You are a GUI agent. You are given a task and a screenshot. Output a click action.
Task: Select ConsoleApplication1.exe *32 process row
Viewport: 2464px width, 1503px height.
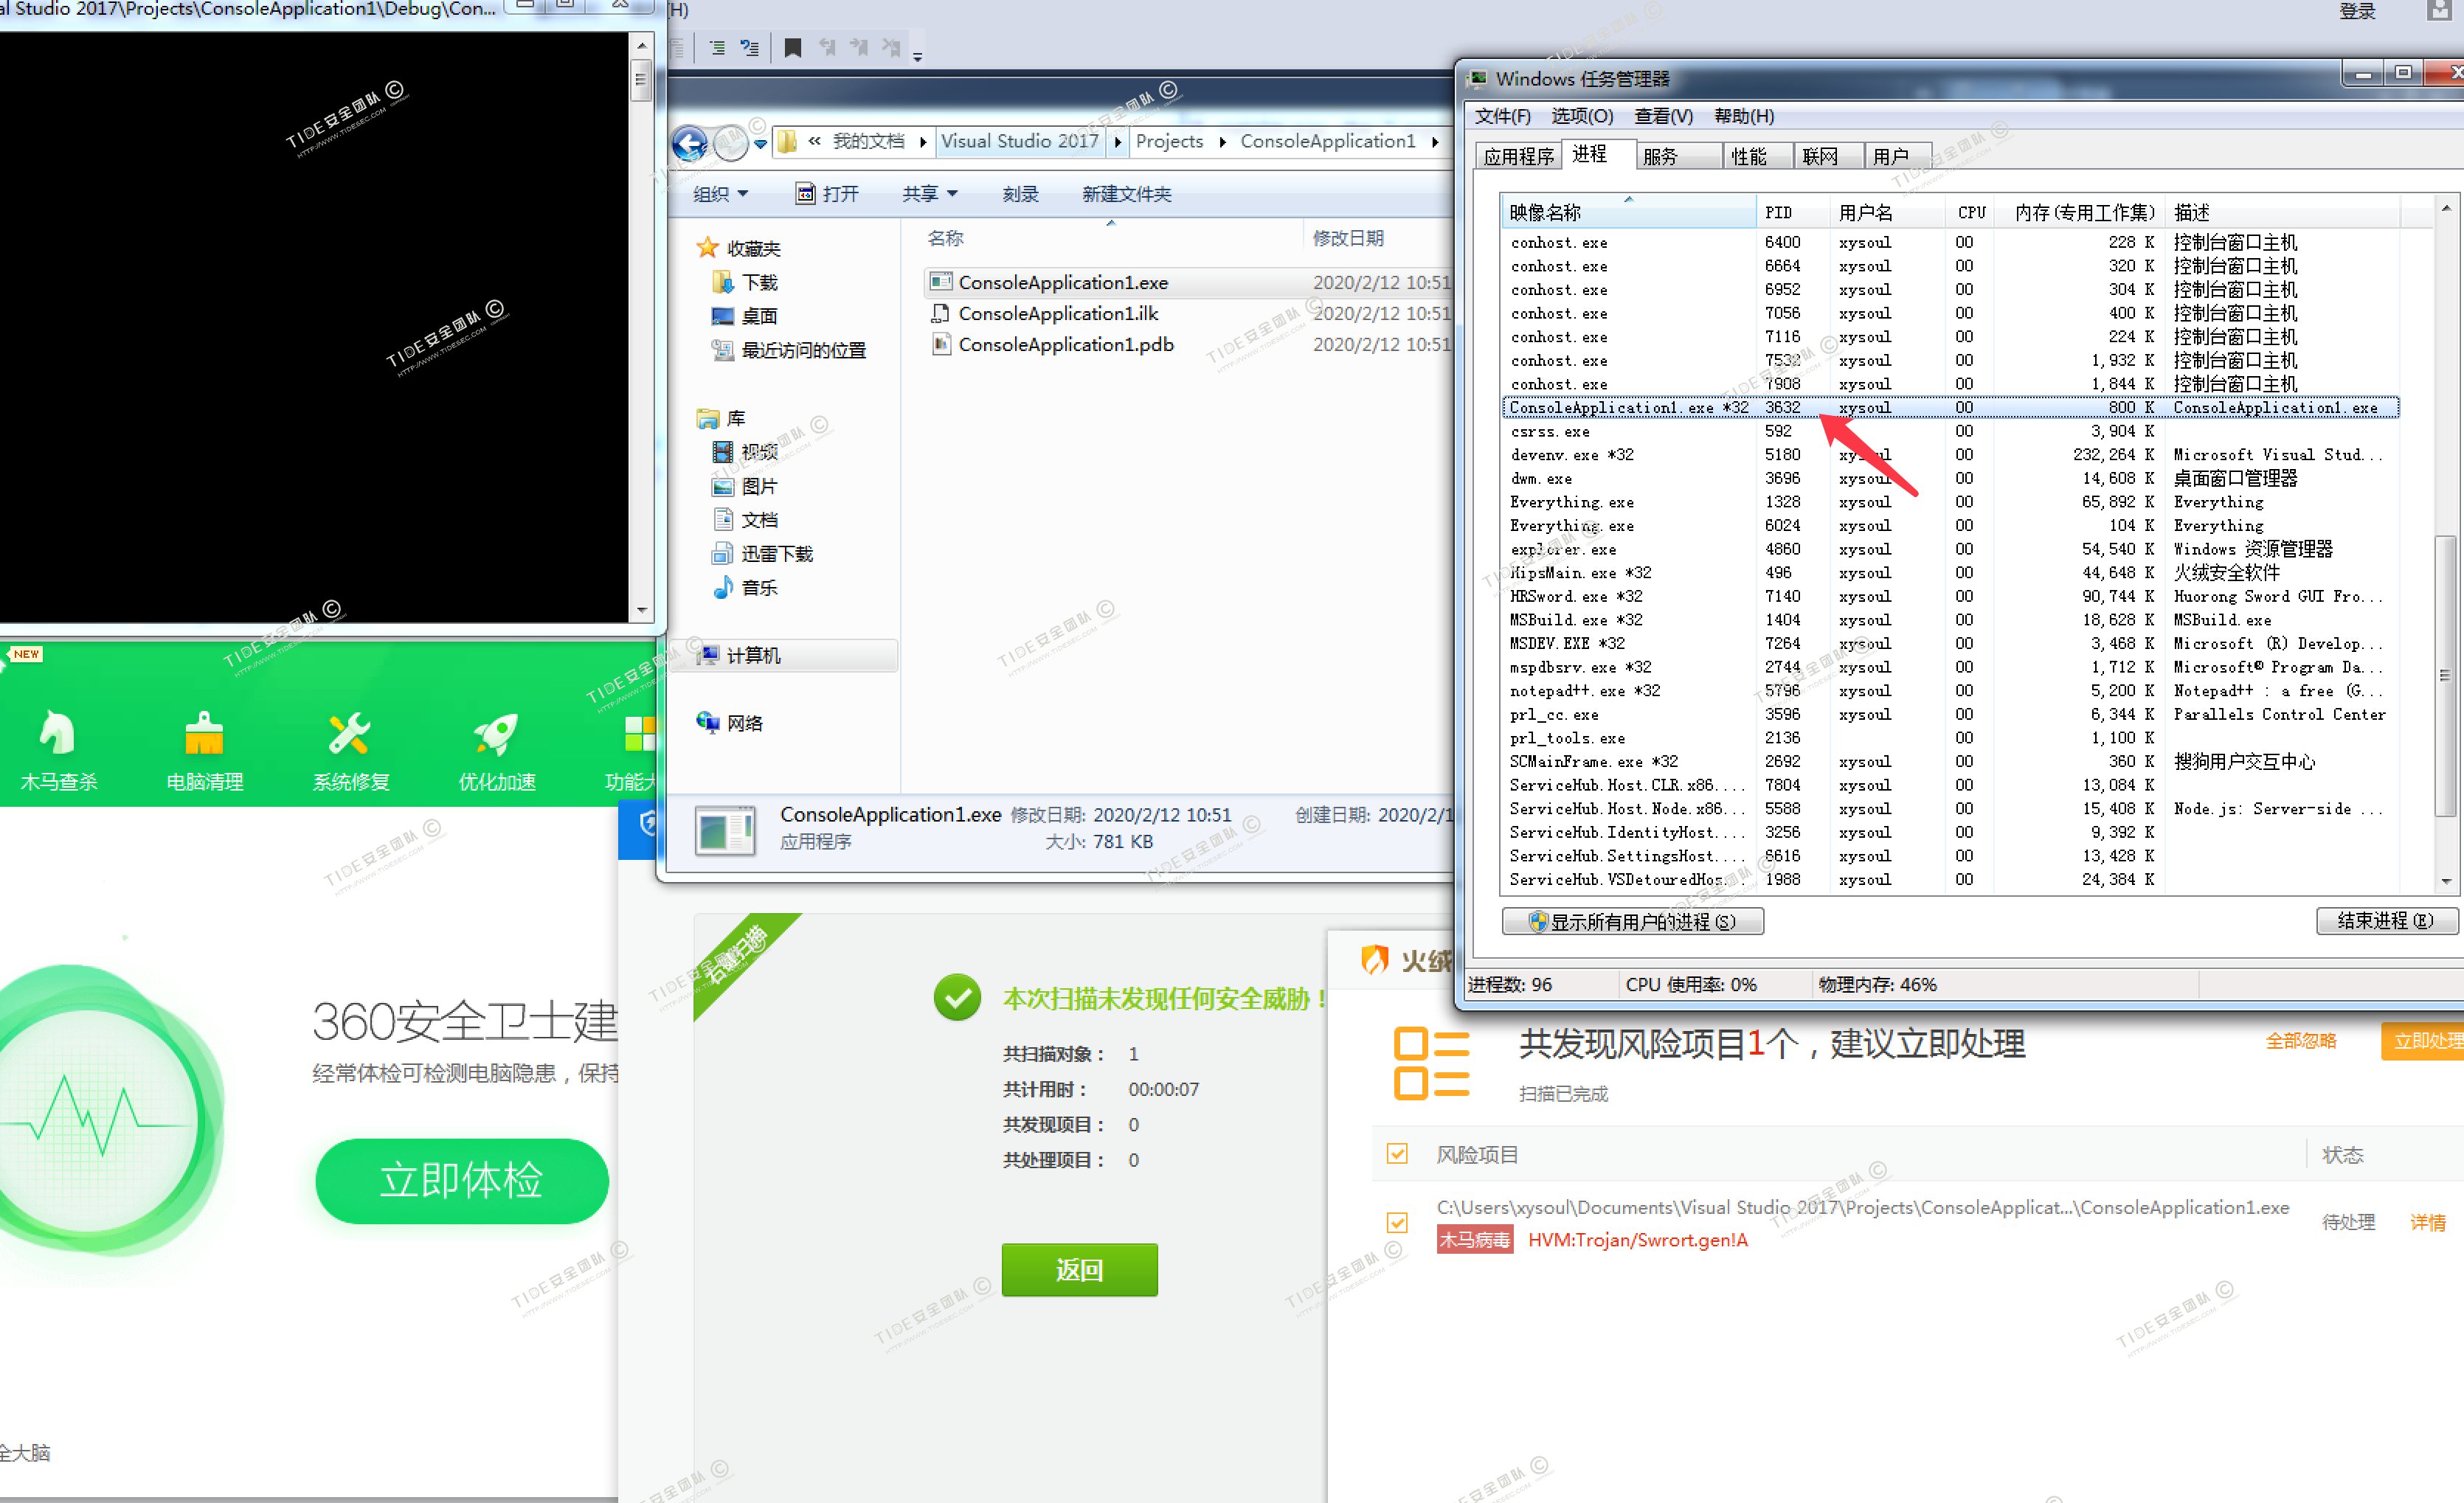[1630, 407]
